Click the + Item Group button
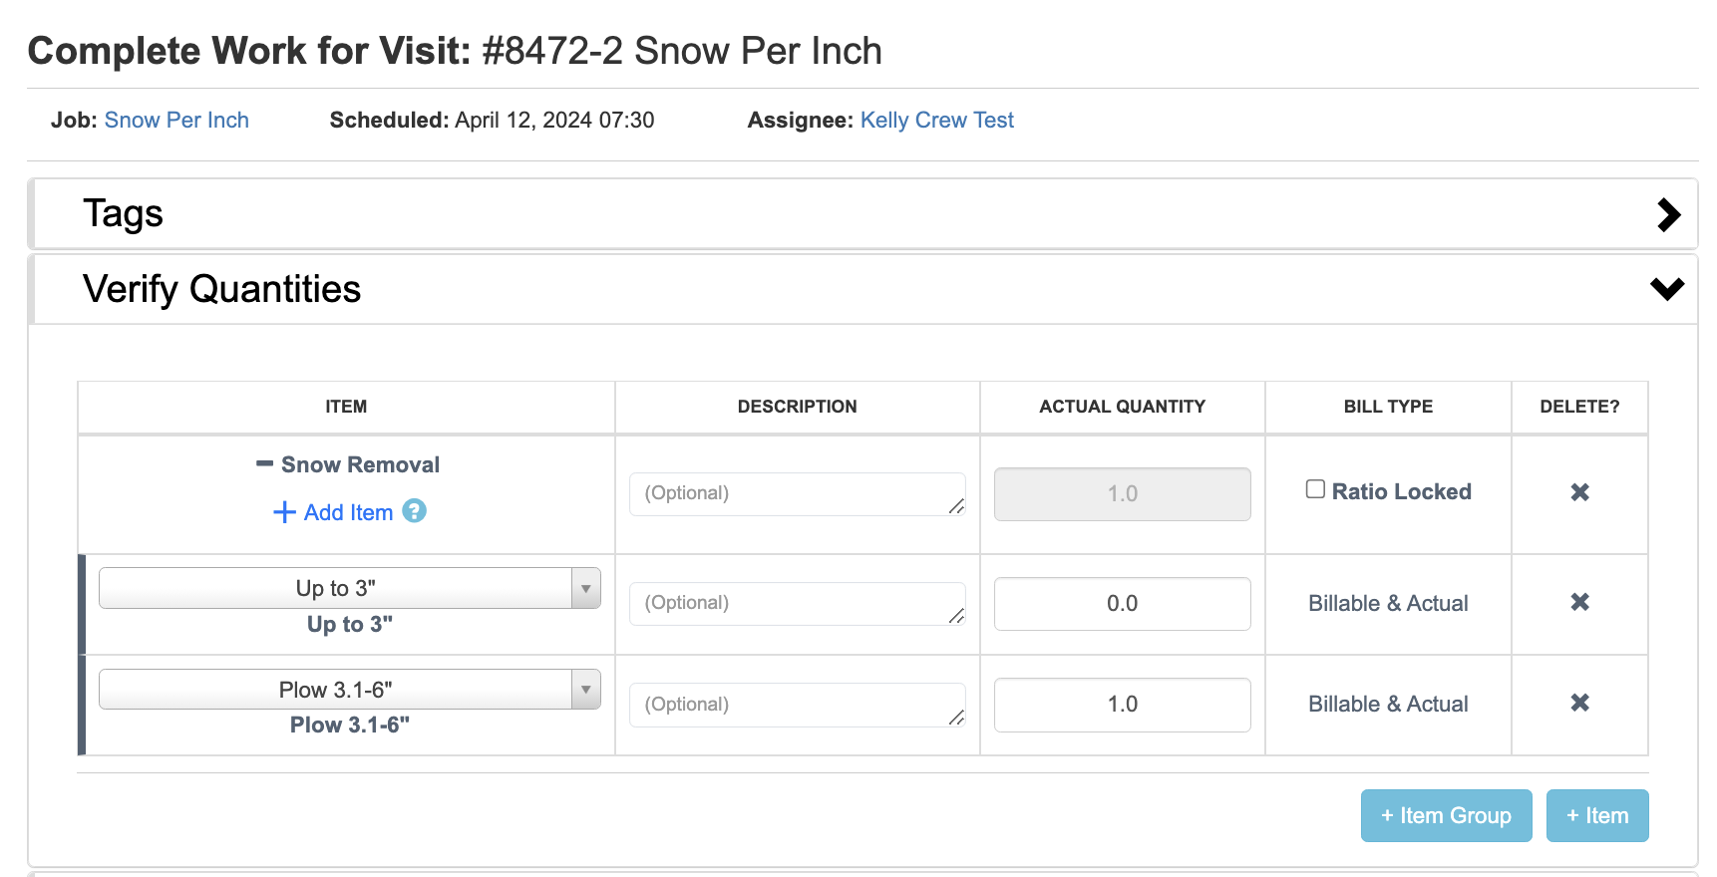Viewport: 1717px width, 877px height. (x=1446, y=815)
